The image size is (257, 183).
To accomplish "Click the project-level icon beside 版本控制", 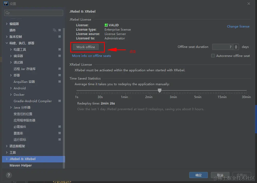I will click(x=60, y=37).
